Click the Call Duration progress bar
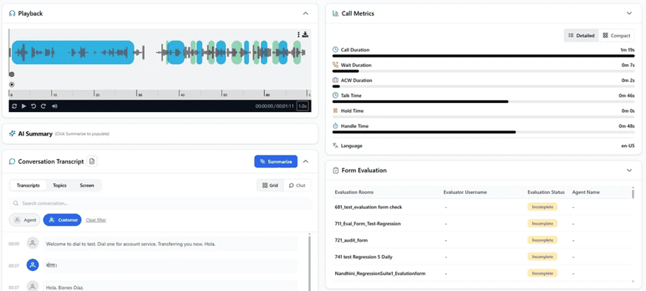The height and width of the screenshot is (291, 646). [x=484, y=55]
